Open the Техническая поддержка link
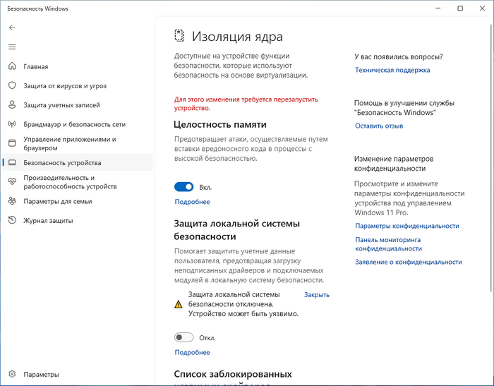 tap(392, 70)
